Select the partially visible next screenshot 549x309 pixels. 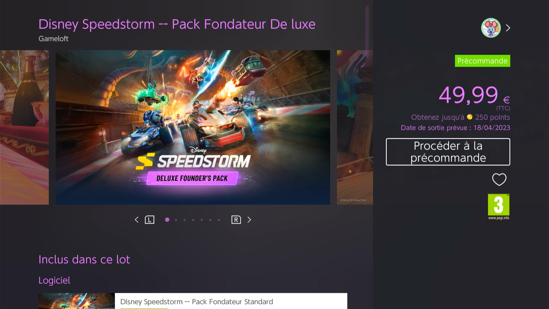pos(355,127)
